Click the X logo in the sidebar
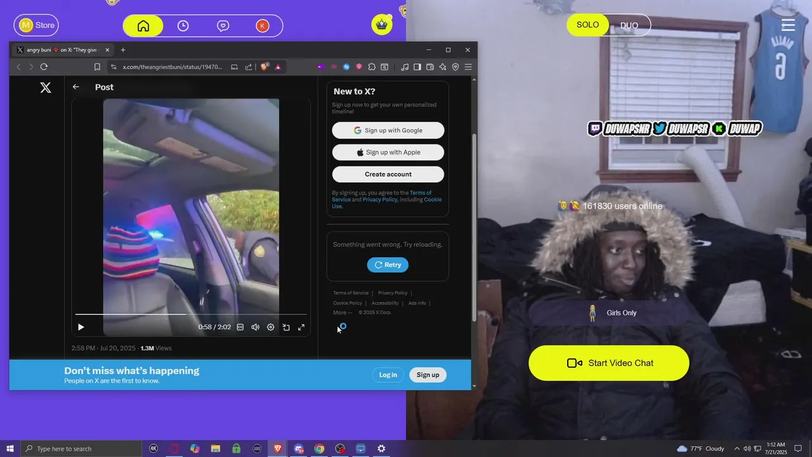Image resolution: width=812 pixels, height=457 pixels. pos(46,88)
